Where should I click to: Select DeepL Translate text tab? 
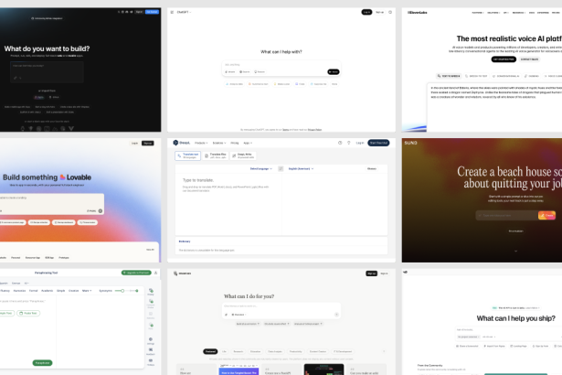click(188, 155)
